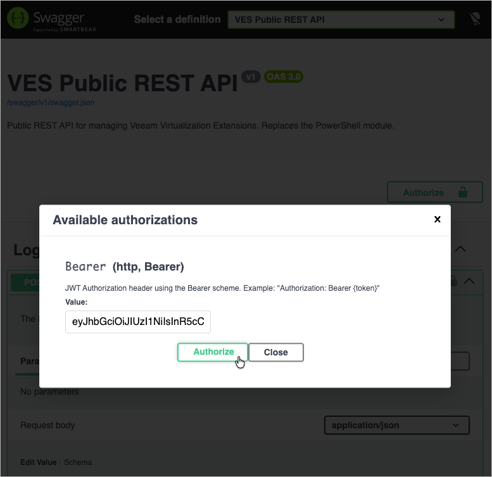Select the Edit Value tab

pos(38,462)
